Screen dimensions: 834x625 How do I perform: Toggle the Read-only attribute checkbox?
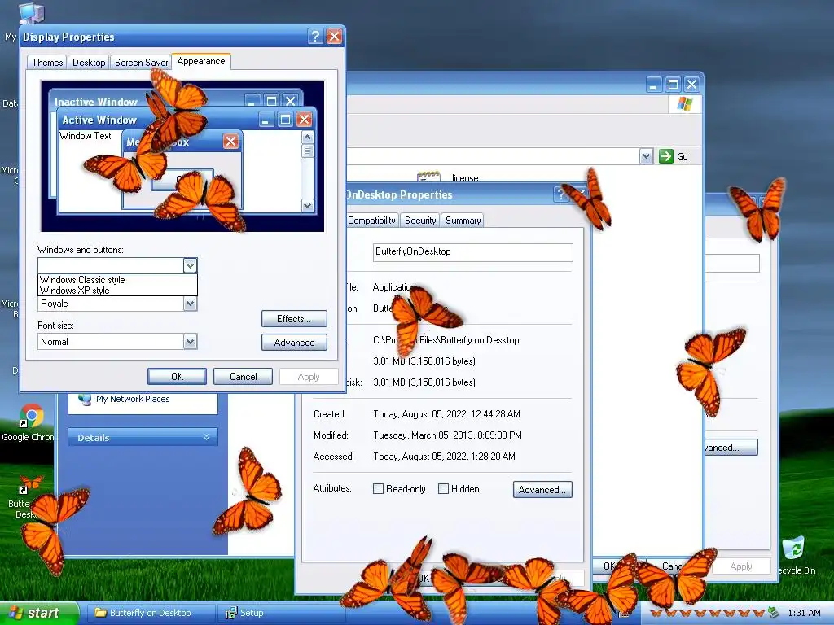tap(378, 489)
